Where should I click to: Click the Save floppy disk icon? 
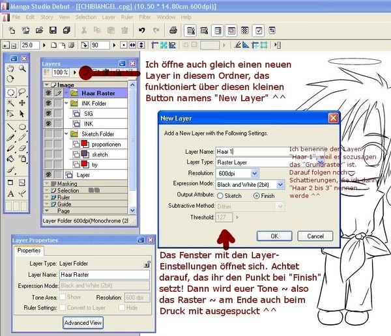[x=53, y=31]
